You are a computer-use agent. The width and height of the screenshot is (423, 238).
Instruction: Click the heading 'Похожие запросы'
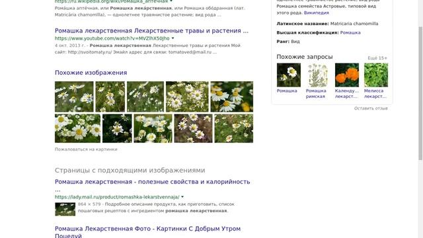[305, 57]
